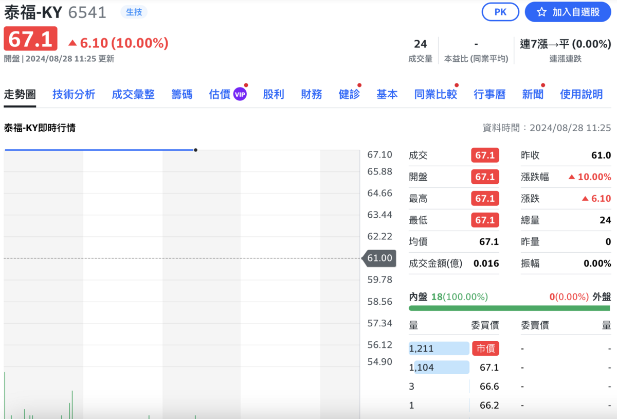Click the 本益比 (同業平均) label
617x419 pixels.
coord(476,59)
